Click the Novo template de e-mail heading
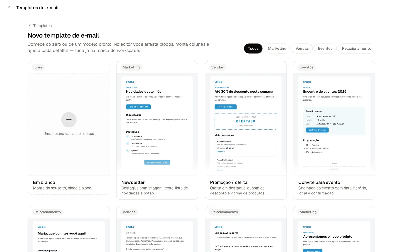Image resolution: width=403 pixels, height=252 pixels. [63, 35]
